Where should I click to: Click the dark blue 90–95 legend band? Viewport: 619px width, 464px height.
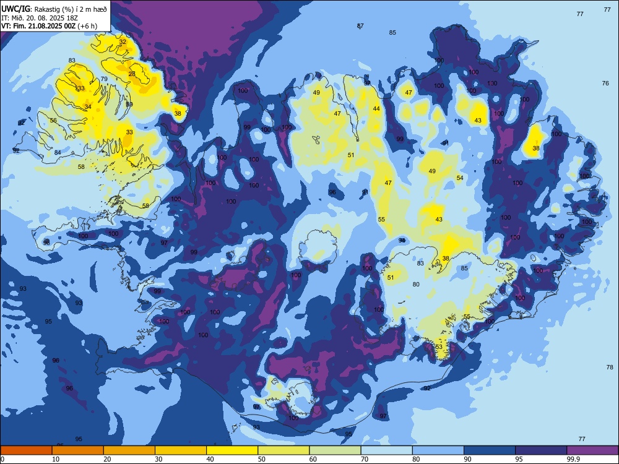(490, 450)
